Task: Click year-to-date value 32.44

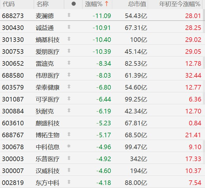Action: click(193, 76)
